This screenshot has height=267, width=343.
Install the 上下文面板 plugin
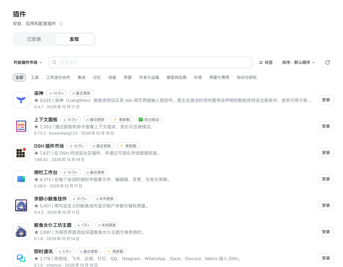[326, 126]
